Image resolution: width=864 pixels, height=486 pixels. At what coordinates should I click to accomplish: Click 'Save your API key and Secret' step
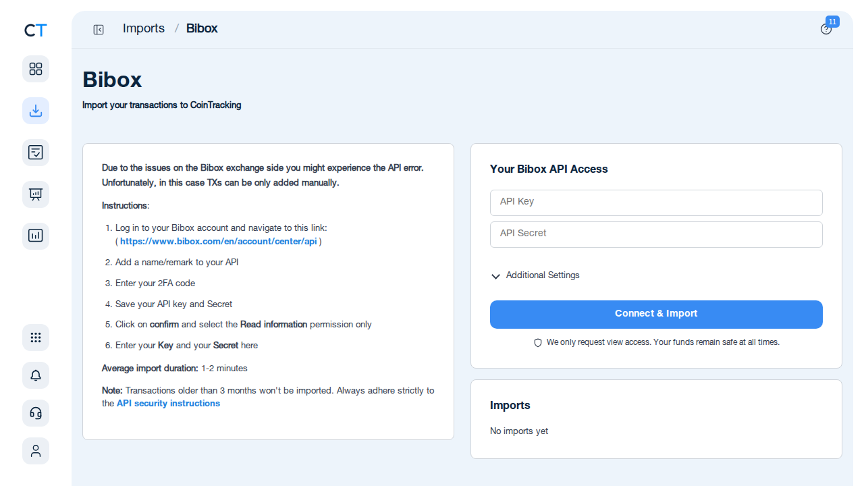point(173,304)
